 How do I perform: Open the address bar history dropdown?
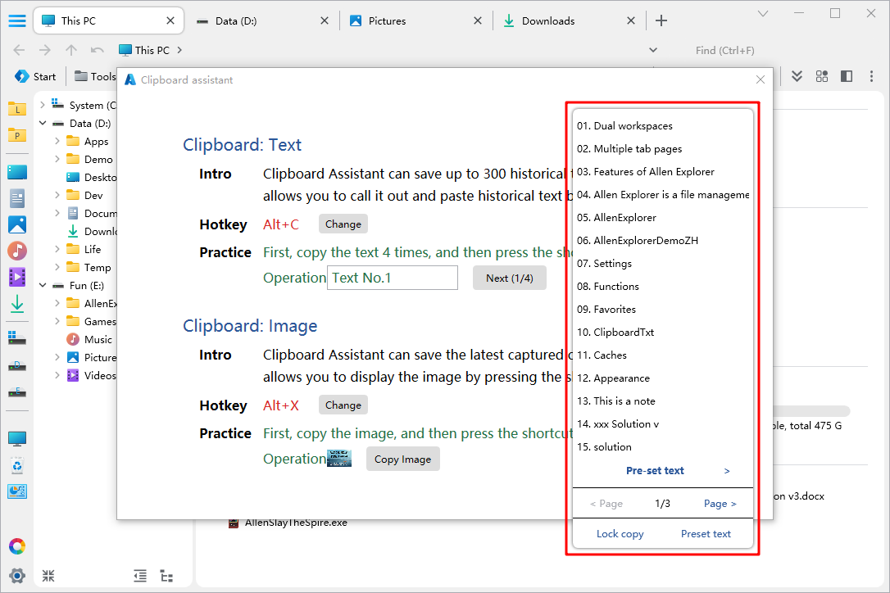click(653, 50)
